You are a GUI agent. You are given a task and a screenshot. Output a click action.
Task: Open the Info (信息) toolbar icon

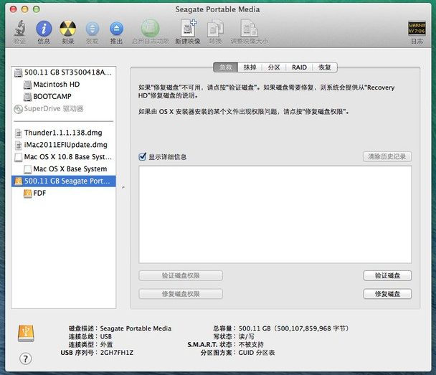(x=44, y=29)
